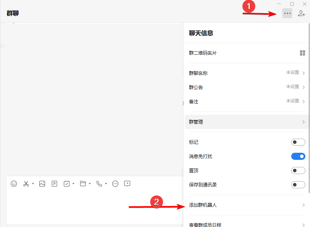Click the chat info panel scrollbar
This screenshot has height=227, width=310.
(309, 108)
